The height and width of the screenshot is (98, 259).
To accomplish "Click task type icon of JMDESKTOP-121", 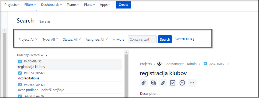I will pyautogui.click(x=20, y=85).
